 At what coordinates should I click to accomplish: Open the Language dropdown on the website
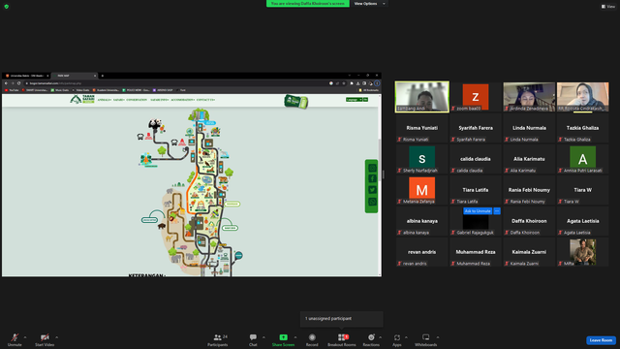click(x=355, y=99)
